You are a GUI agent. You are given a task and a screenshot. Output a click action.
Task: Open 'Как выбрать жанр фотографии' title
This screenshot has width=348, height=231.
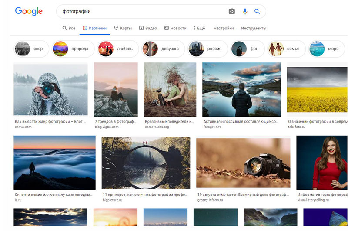click(x=50, y=122)
